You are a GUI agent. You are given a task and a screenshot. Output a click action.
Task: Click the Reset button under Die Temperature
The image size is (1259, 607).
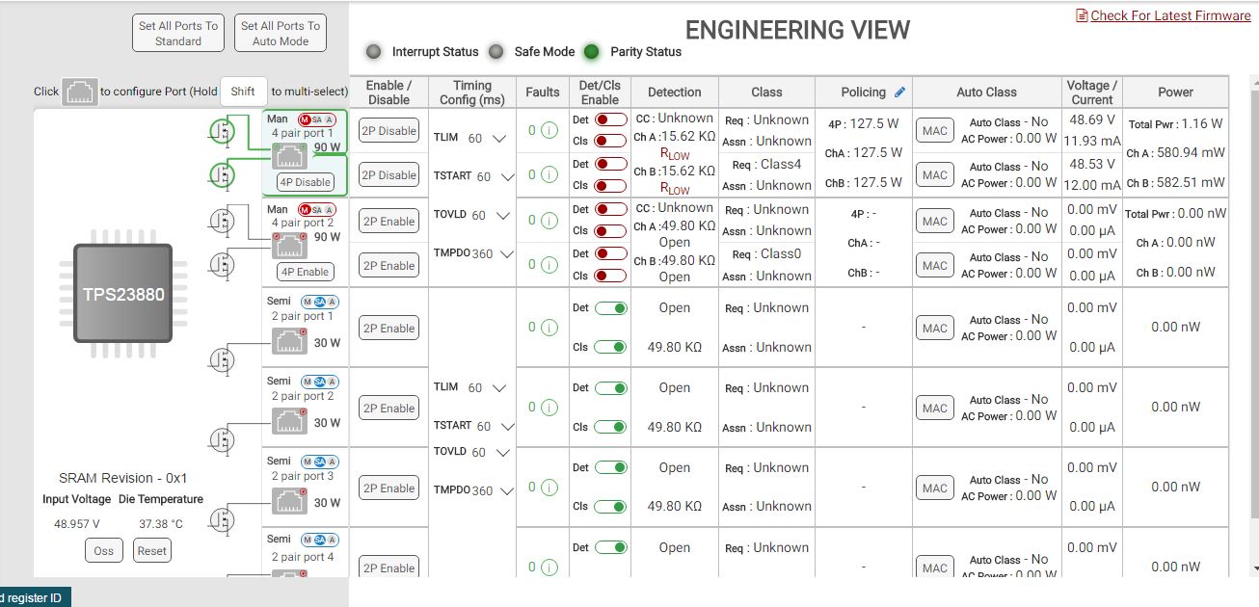click(151, 551)
